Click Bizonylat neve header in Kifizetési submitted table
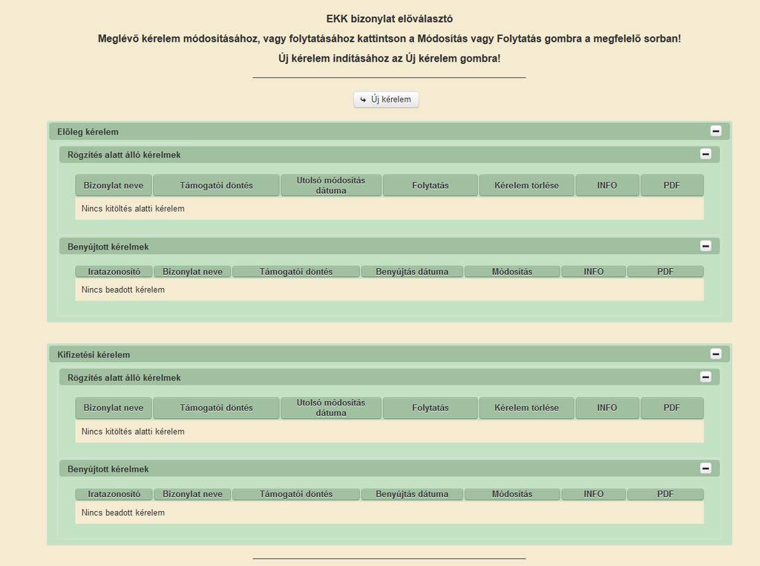Viewport: 760px width, 566px height. coord(192,494)
